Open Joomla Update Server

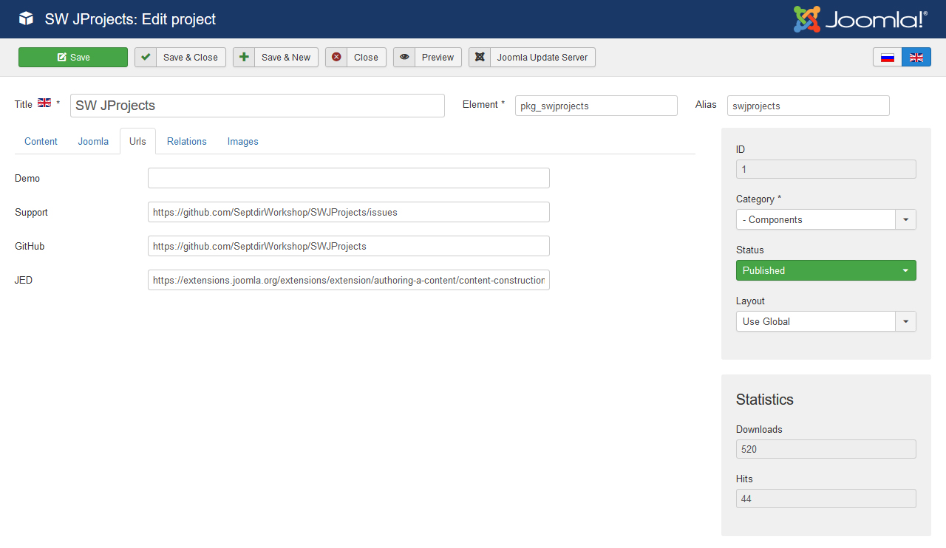532,57
